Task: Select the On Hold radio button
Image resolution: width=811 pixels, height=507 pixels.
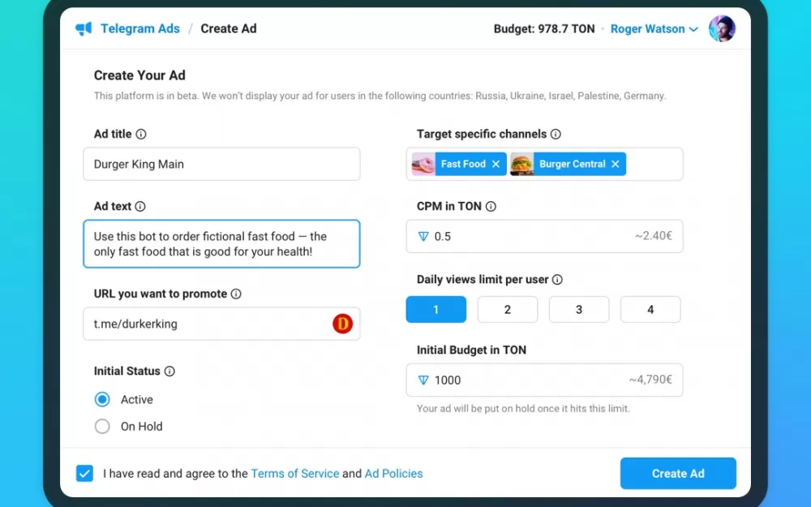Action: pos(102,427)
